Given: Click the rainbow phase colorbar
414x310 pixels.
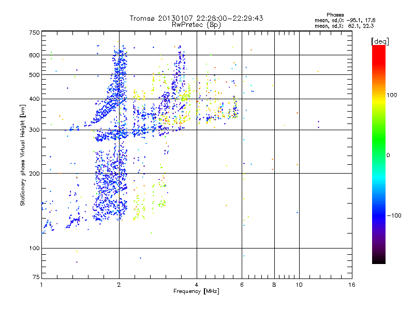Looking at the screenshot, I should tap(379, 154).
